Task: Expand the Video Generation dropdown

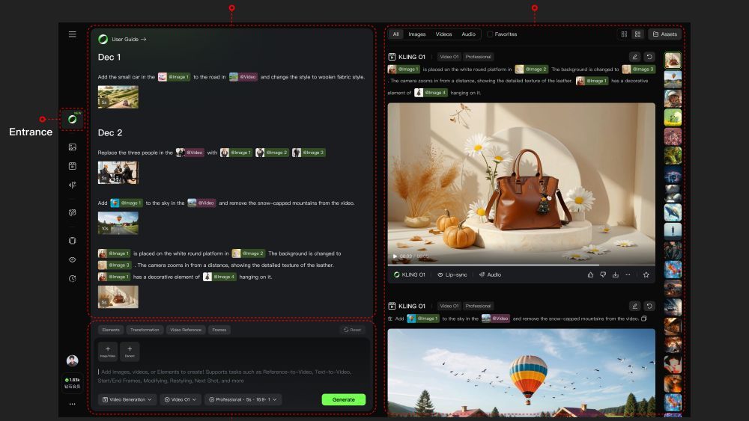Action: pyautogui.click(x=127, y=399)
